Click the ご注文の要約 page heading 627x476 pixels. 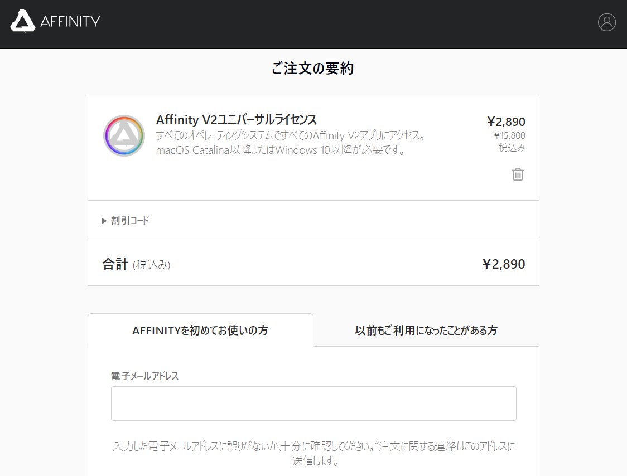(x=313, y=68)
